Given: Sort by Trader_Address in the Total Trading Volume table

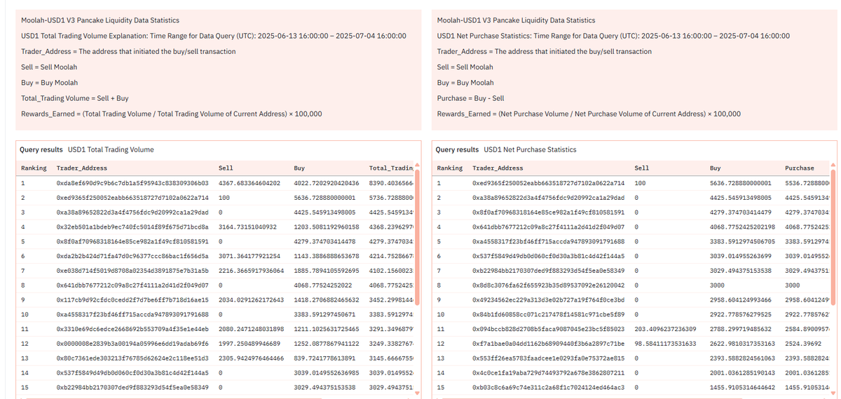Looking at the screenshot, I should coord(81,168).
